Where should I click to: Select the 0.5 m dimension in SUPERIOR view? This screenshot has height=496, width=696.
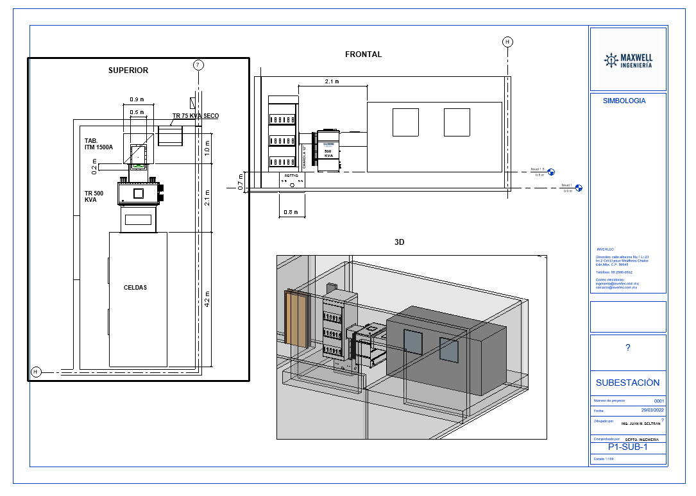coord(137,113)
